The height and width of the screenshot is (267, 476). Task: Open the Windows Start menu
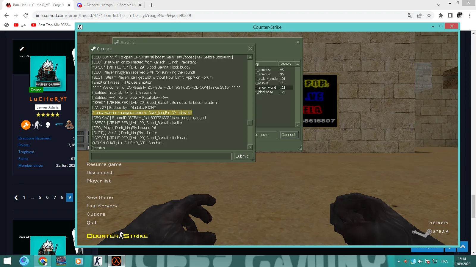click(7, 261)
